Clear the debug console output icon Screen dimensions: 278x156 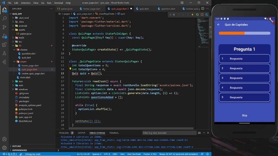199,133
